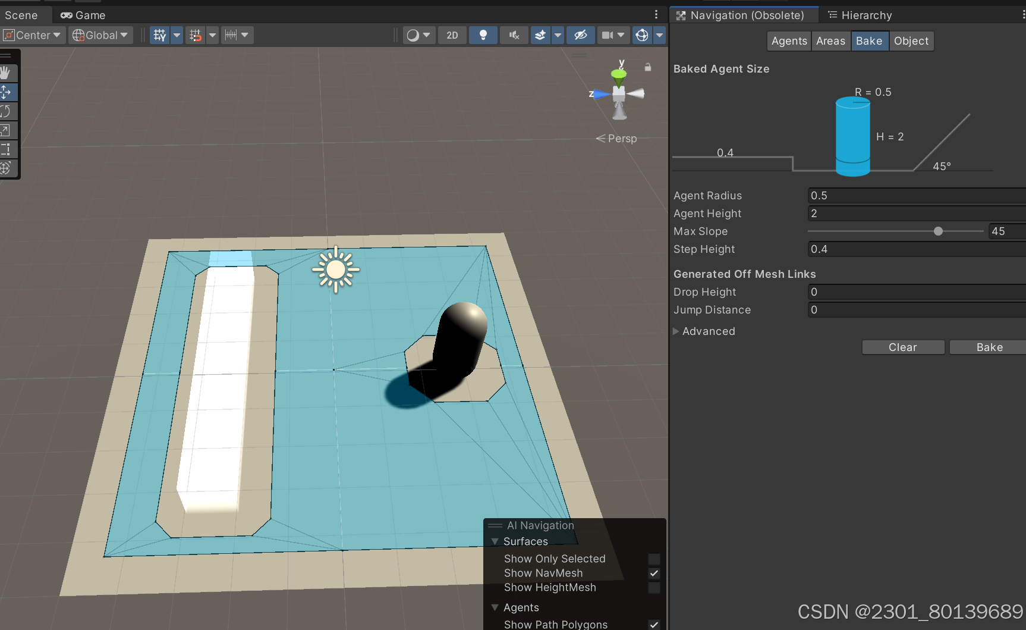Image resolution: width=1026 pixels, height=630 pixels.
Task: Toggle scene effects (skybox, fog) icon
Action: click(x=540, y=35)
